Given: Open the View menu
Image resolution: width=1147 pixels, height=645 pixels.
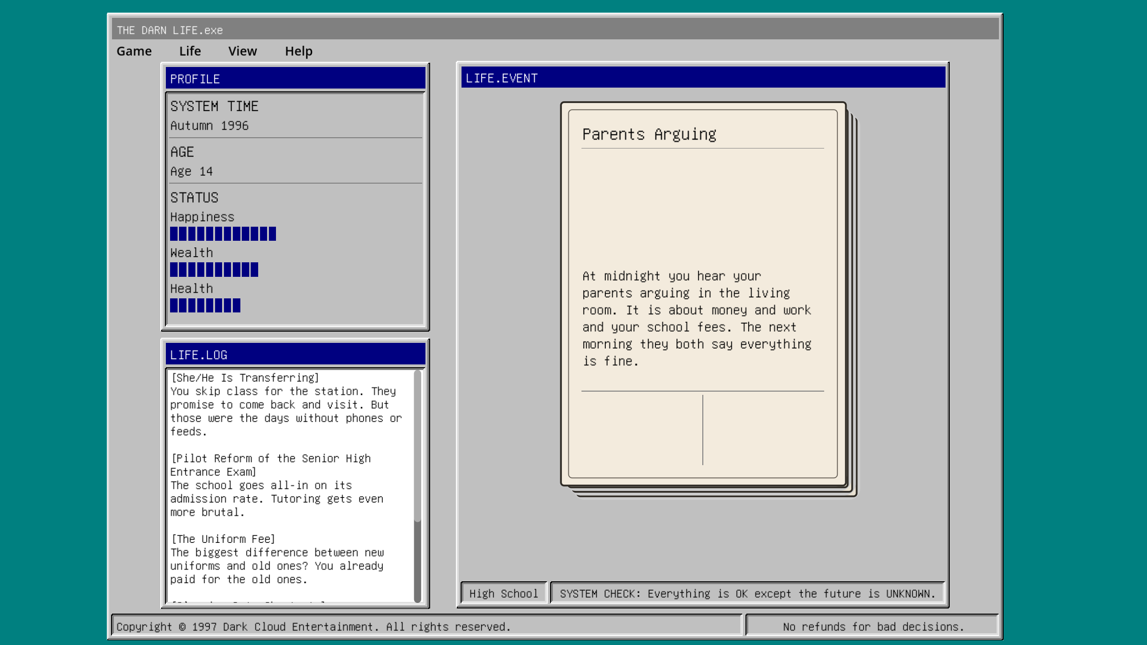Looking at the screenshot, I should [242, 51].
